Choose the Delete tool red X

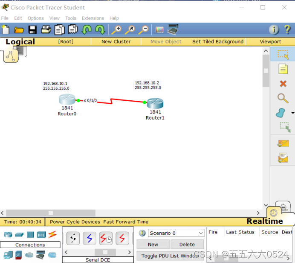coord(283,84)
